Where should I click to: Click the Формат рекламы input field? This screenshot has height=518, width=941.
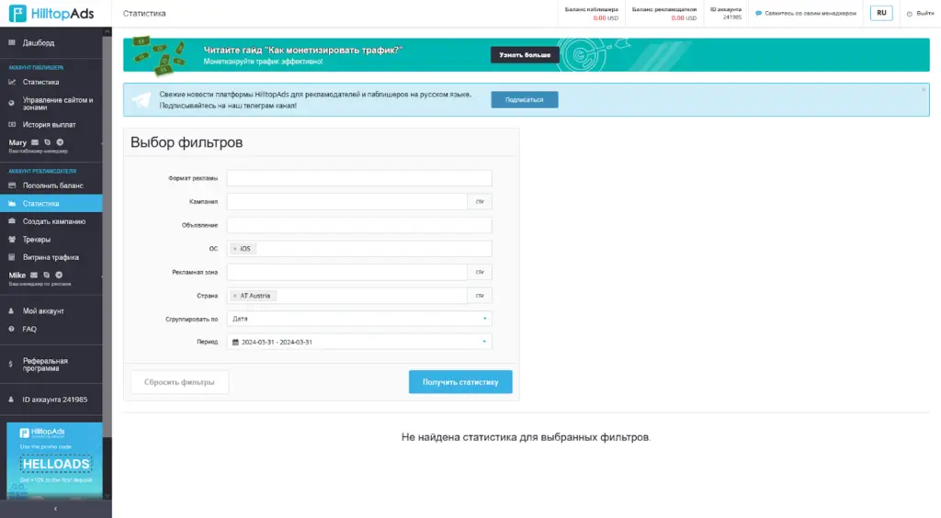tap(359, 178)
